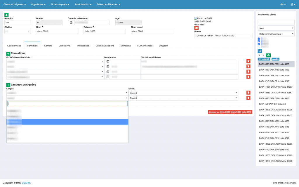This screenshot has width=299, height=187.
Task: Open second Niveau dropdown showing Courant
Action: (x=183, y=98)
